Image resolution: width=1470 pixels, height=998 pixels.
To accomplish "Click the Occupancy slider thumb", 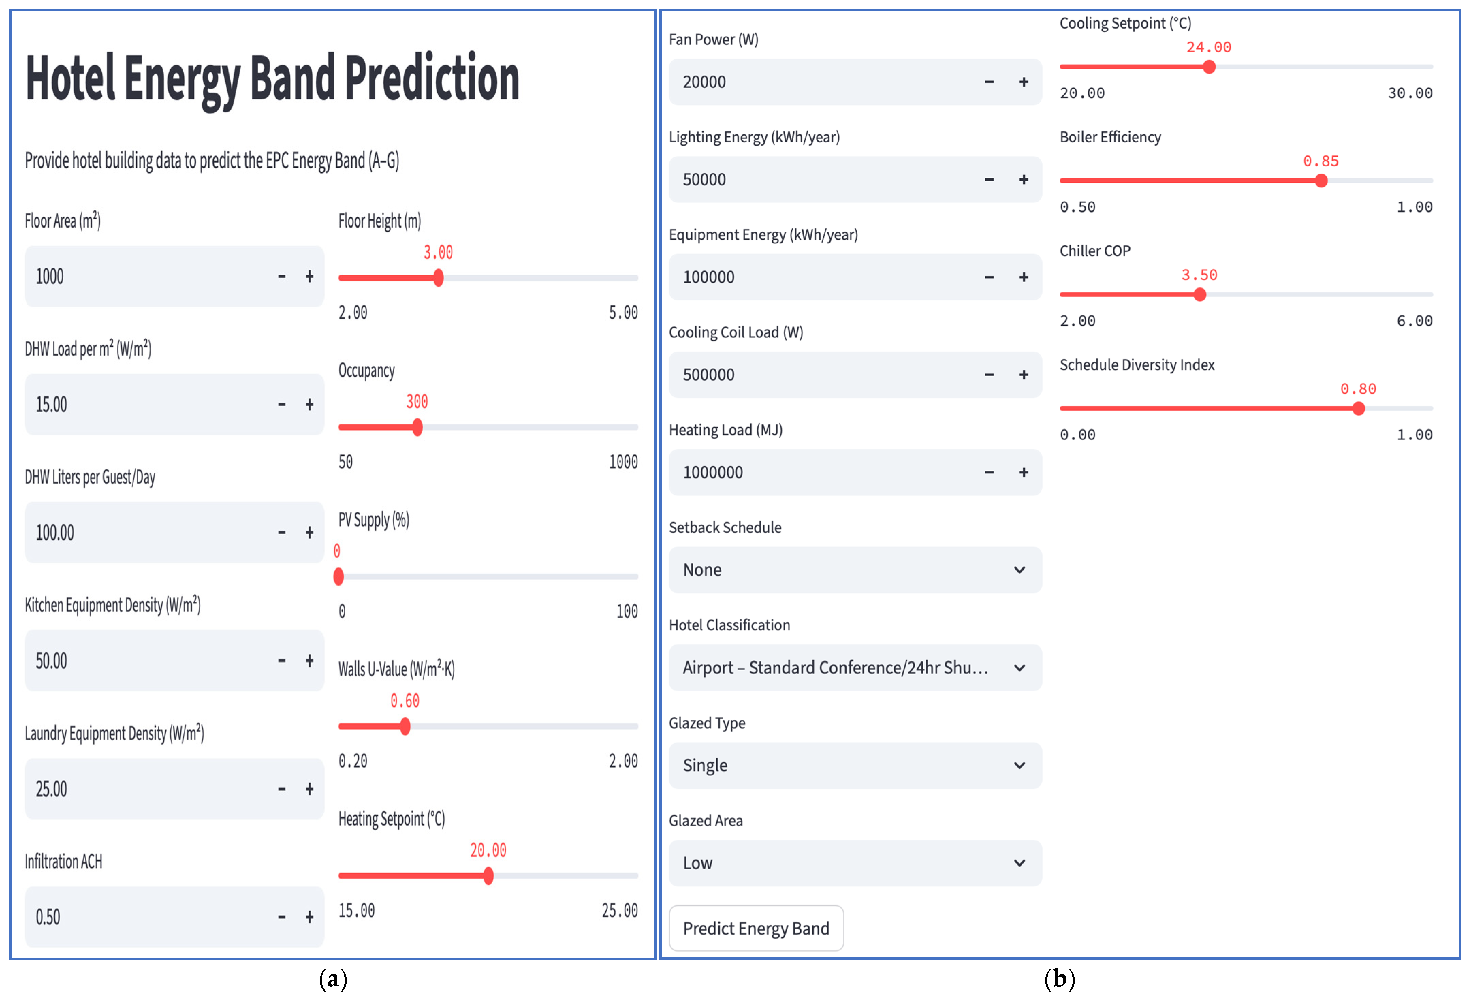I will [x=417, y=427].
